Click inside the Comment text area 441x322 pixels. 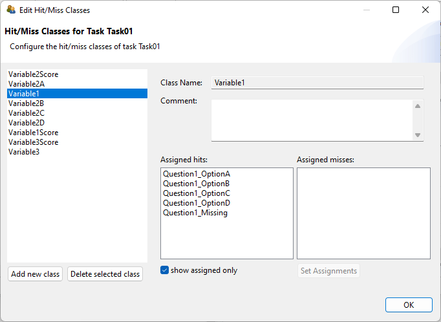312,120
